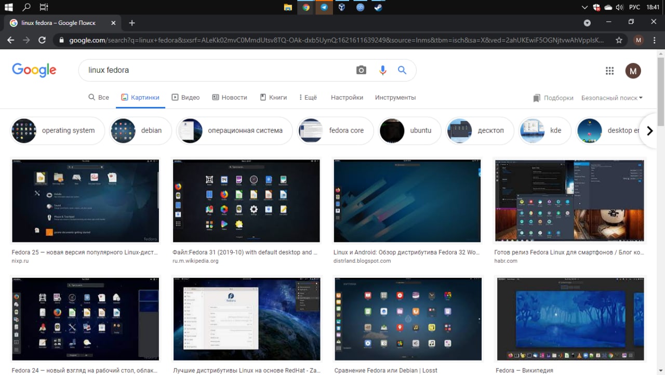Click the search box with 'linux fedora'
This screenshot has width=665, height=375.
pos(218,70)
